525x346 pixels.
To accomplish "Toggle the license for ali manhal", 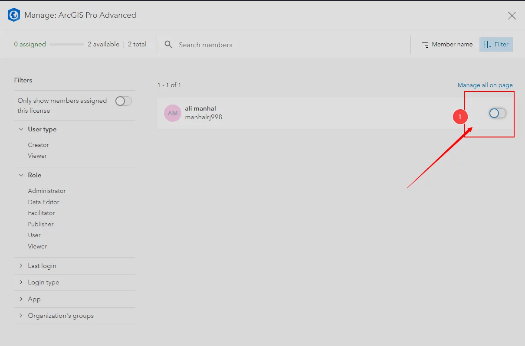I will pyautogui.click(x=497, y=113).
